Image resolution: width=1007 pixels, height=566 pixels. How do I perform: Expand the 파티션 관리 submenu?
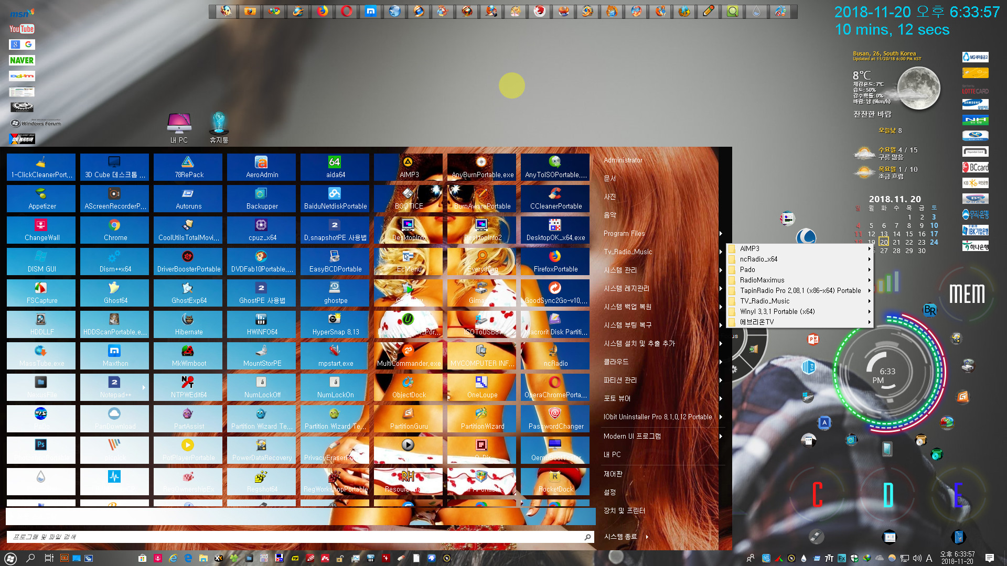[663, 380]
